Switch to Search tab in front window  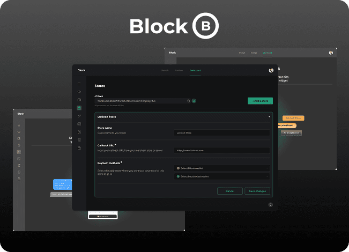point(165,70)
